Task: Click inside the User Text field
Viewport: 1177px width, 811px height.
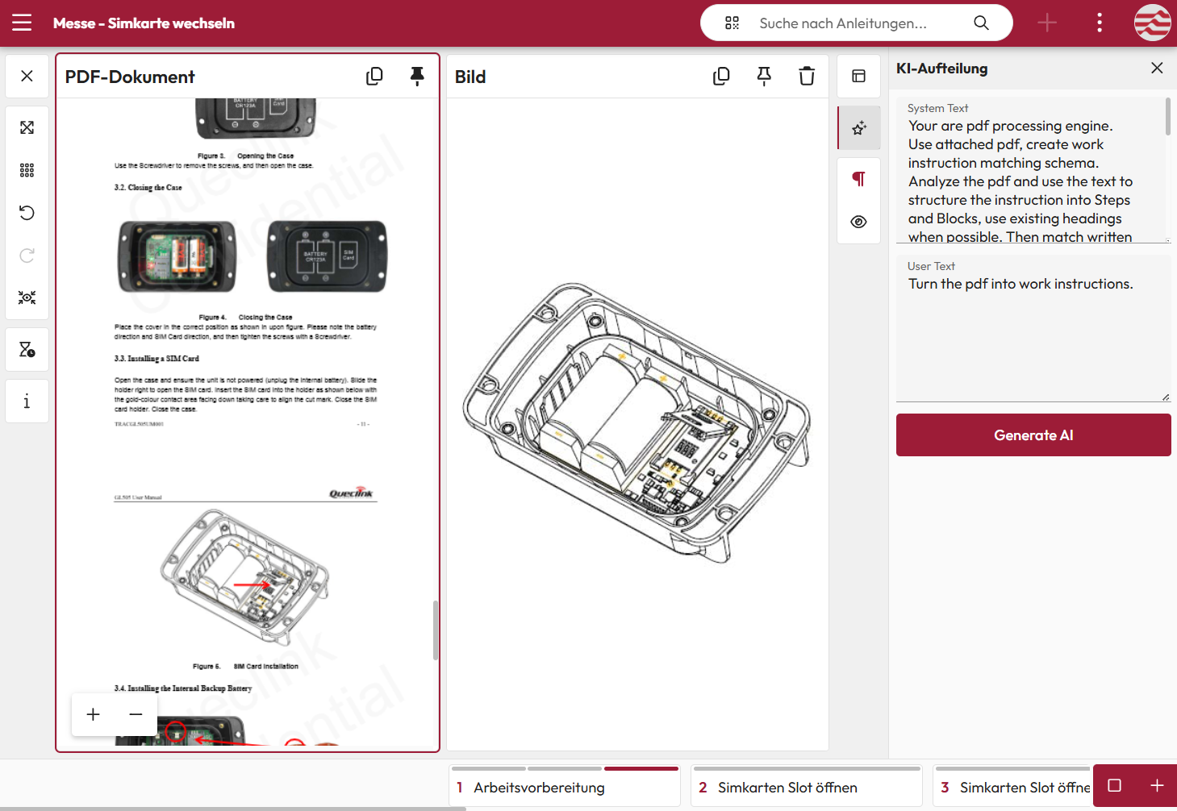Action: 1033,331
